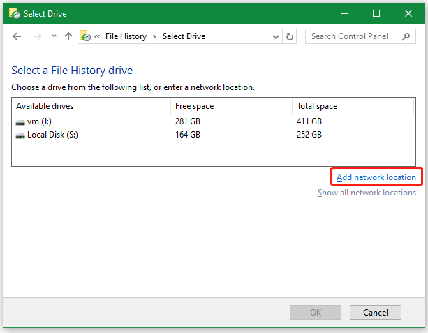Screen dimensions: 428x333
Task: Open Add network location link
Action: tap(376, 177)
